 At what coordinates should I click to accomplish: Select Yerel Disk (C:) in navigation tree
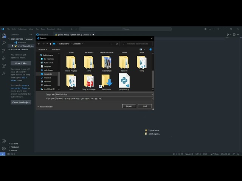[x=49, y=89]
